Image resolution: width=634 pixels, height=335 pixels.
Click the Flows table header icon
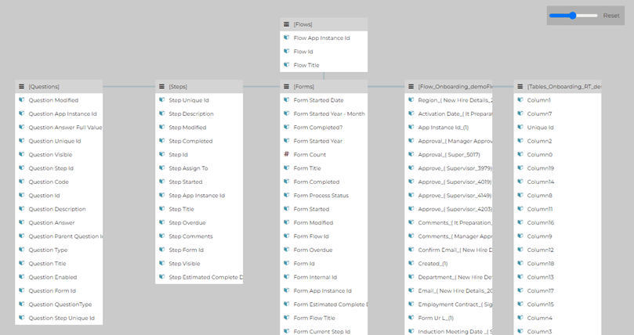286,24
